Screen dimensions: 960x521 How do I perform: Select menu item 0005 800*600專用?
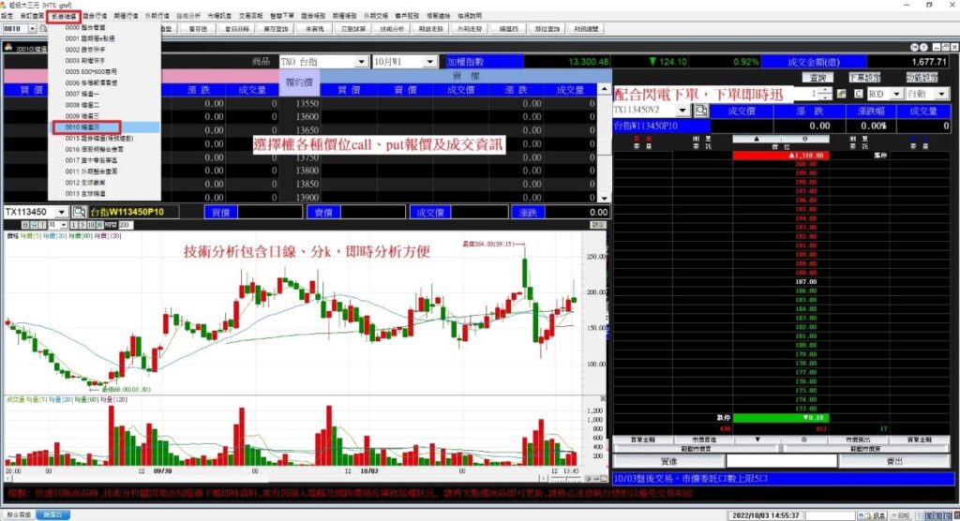(104, 71)
